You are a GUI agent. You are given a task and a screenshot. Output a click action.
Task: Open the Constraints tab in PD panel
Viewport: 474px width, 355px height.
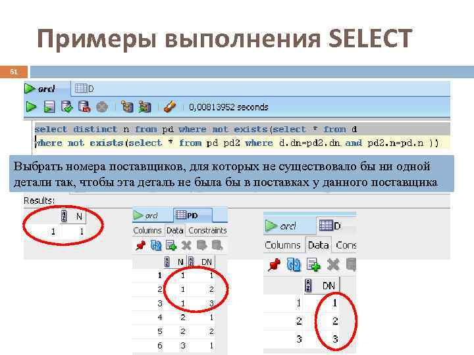pyautogui.click(x=207, y=231)
